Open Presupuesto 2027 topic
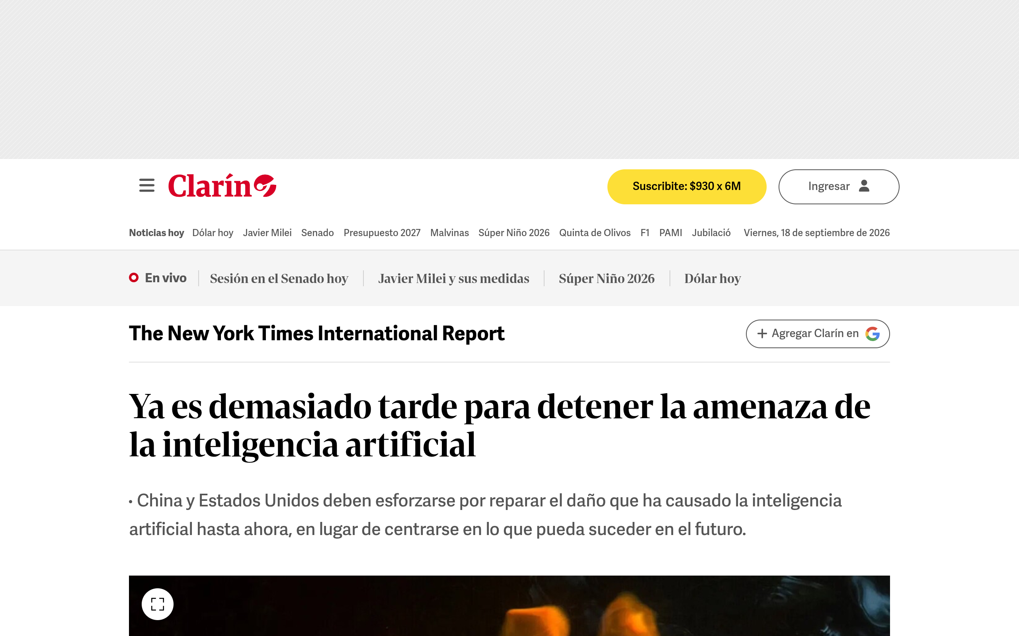This screenshot has height=636, width=1019. point(382,233)
